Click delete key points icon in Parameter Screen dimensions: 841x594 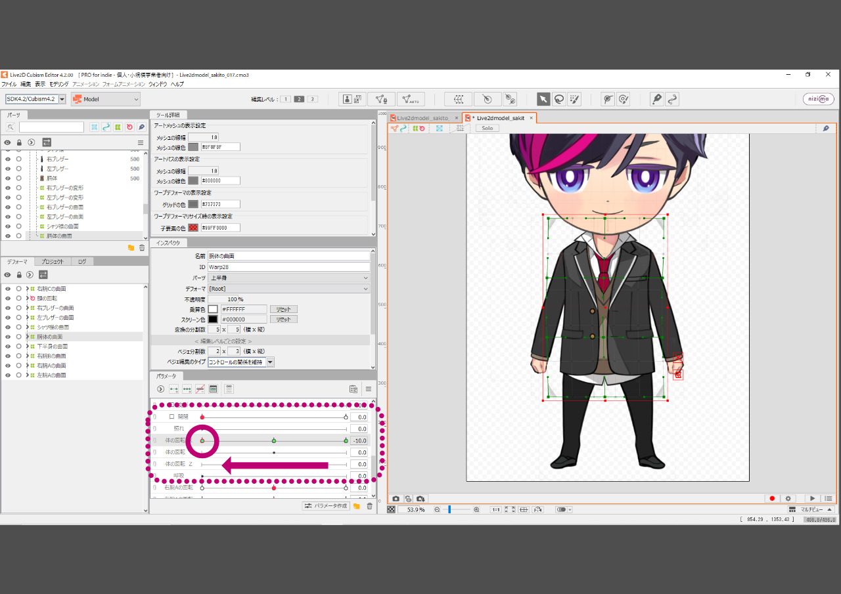[200, 389]
